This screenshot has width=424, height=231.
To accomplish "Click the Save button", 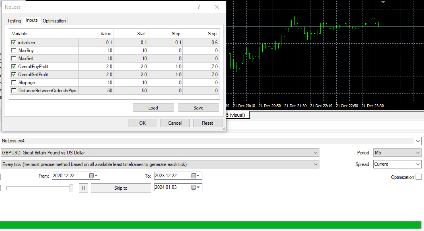I will (198, 108).
